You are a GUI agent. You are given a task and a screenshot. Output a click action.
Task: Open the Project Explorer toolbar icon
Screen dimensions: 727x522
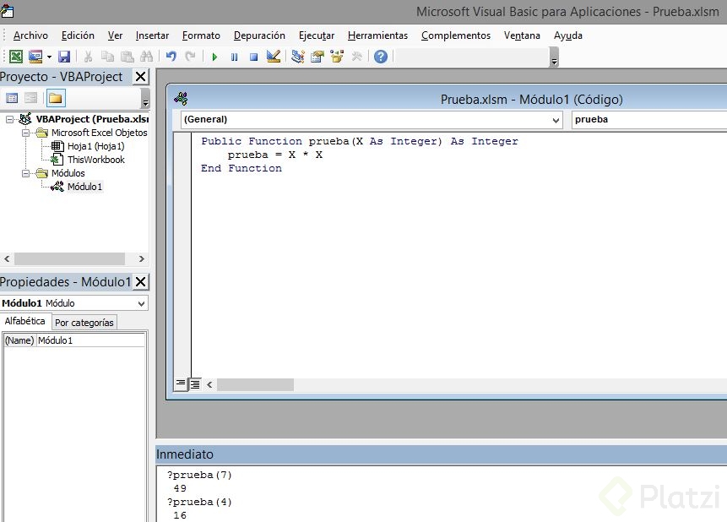pos(298,57)
